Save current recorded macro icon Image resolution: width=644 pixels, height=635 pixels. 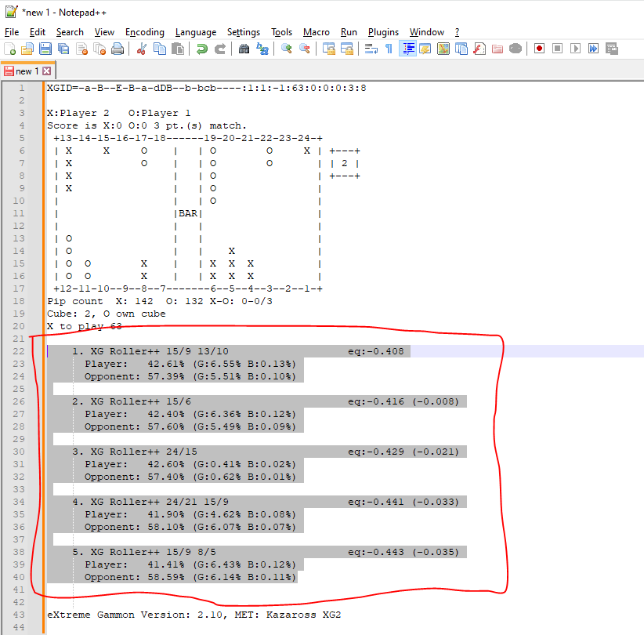coord(612,49)
